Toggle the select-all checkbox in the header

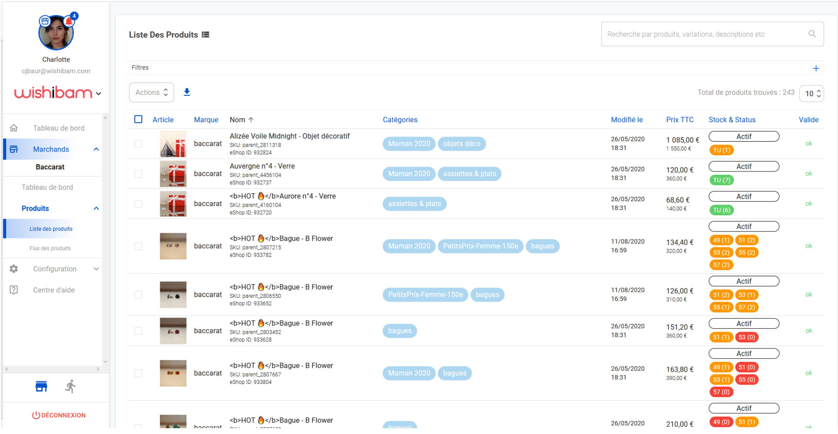point(139,119)
